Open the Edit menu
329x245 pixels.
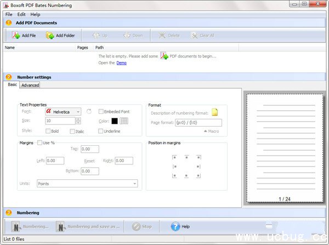[21, 14]
